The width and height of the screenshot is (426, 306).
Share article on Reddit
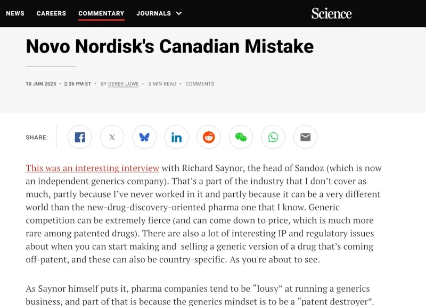pos(209,137)
